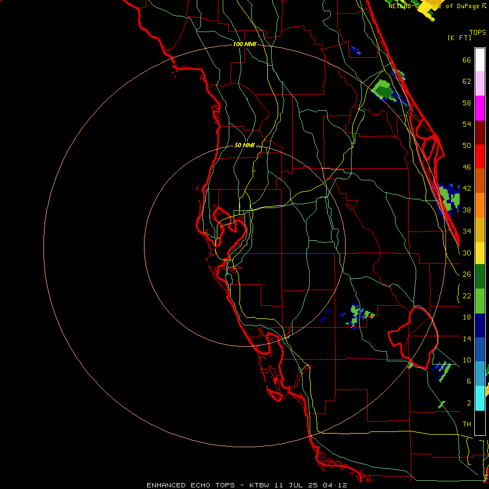The height and width of the screenshot is (489, 489).
Task: Click the legend value "50"
Action: [467, 145]
